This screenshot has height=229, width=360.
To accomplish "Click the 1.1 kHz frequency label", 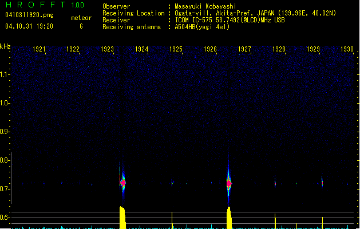I will (x=5, y=74).
